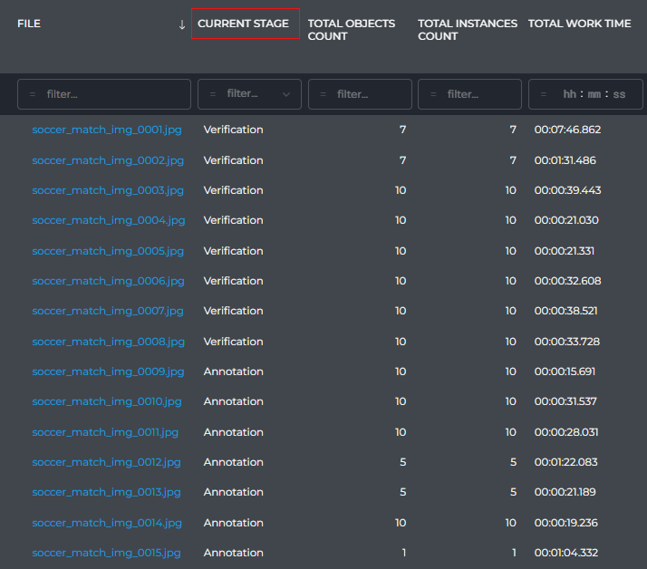Open soccer_match_img_0006.jpg

coord(108,281)
